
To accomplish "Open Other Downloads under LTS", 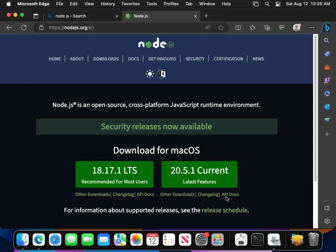I will pyautogui.click(x=92, y=194).
